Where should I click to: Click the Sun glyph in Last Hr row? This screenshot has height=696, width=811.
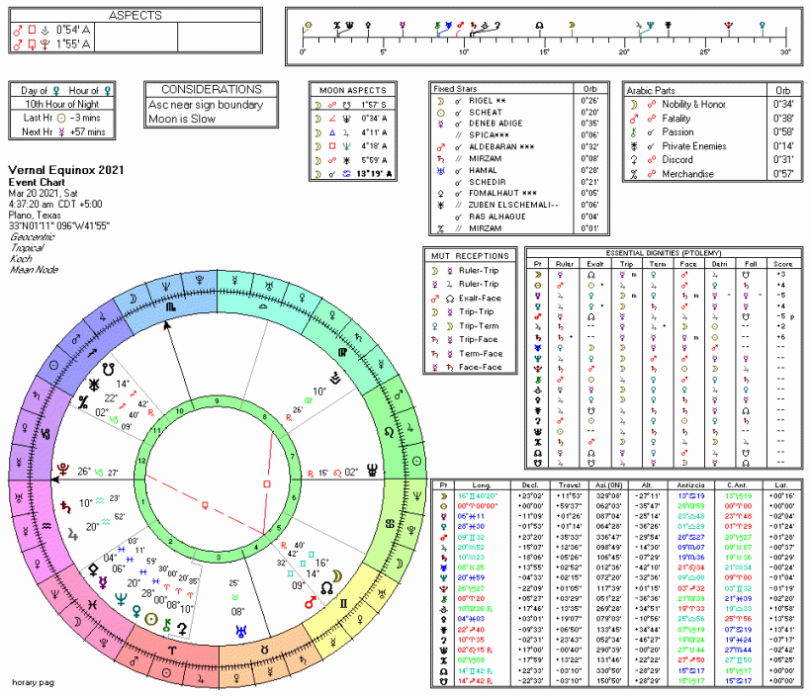coord(64,117)
